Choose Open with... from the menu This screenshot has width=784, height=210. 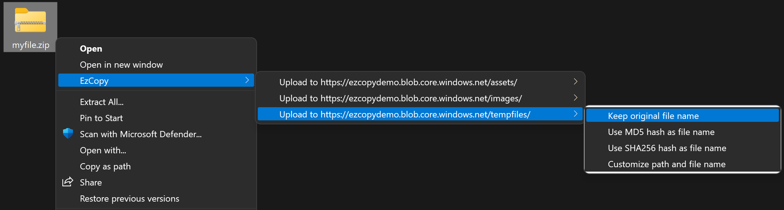(103, 150)
